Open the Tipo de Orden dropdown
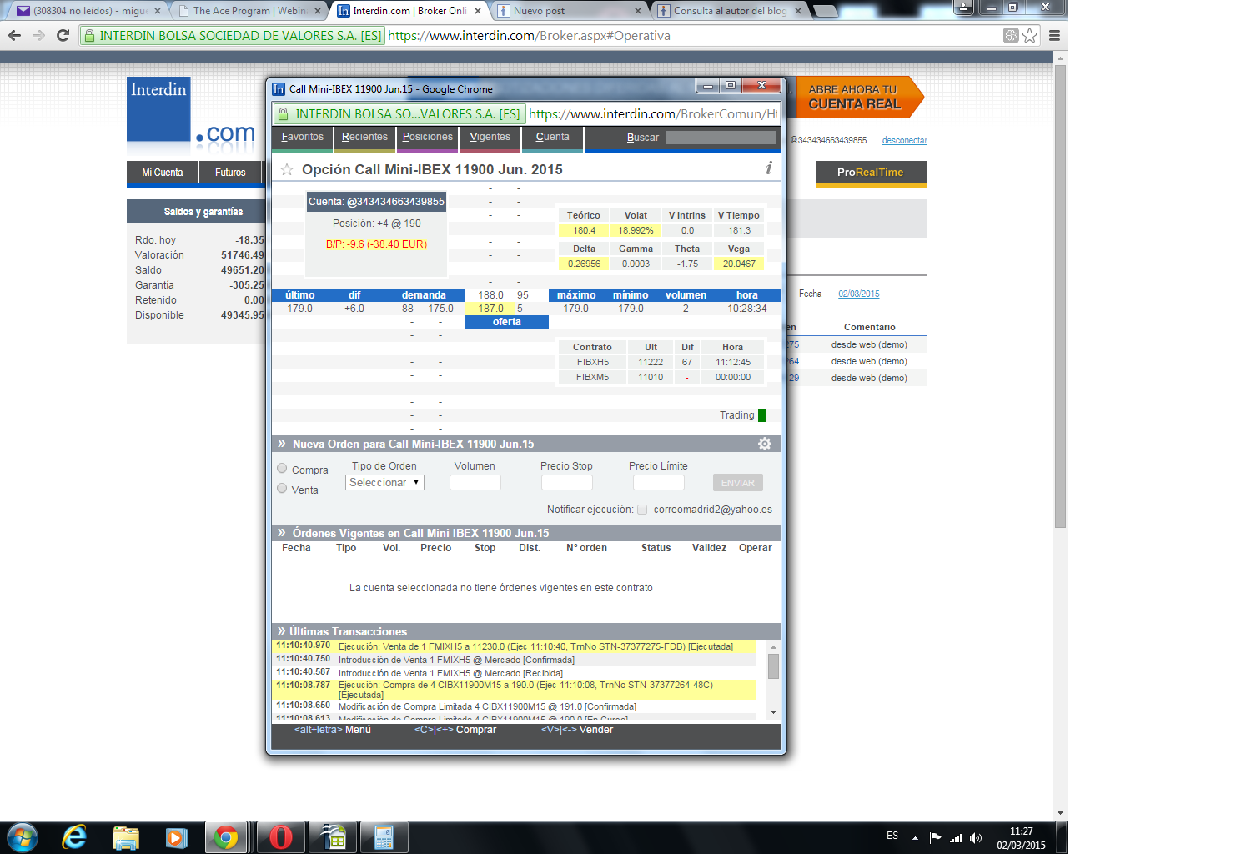Screen dimensions: 1251x854 coord(384,482)
